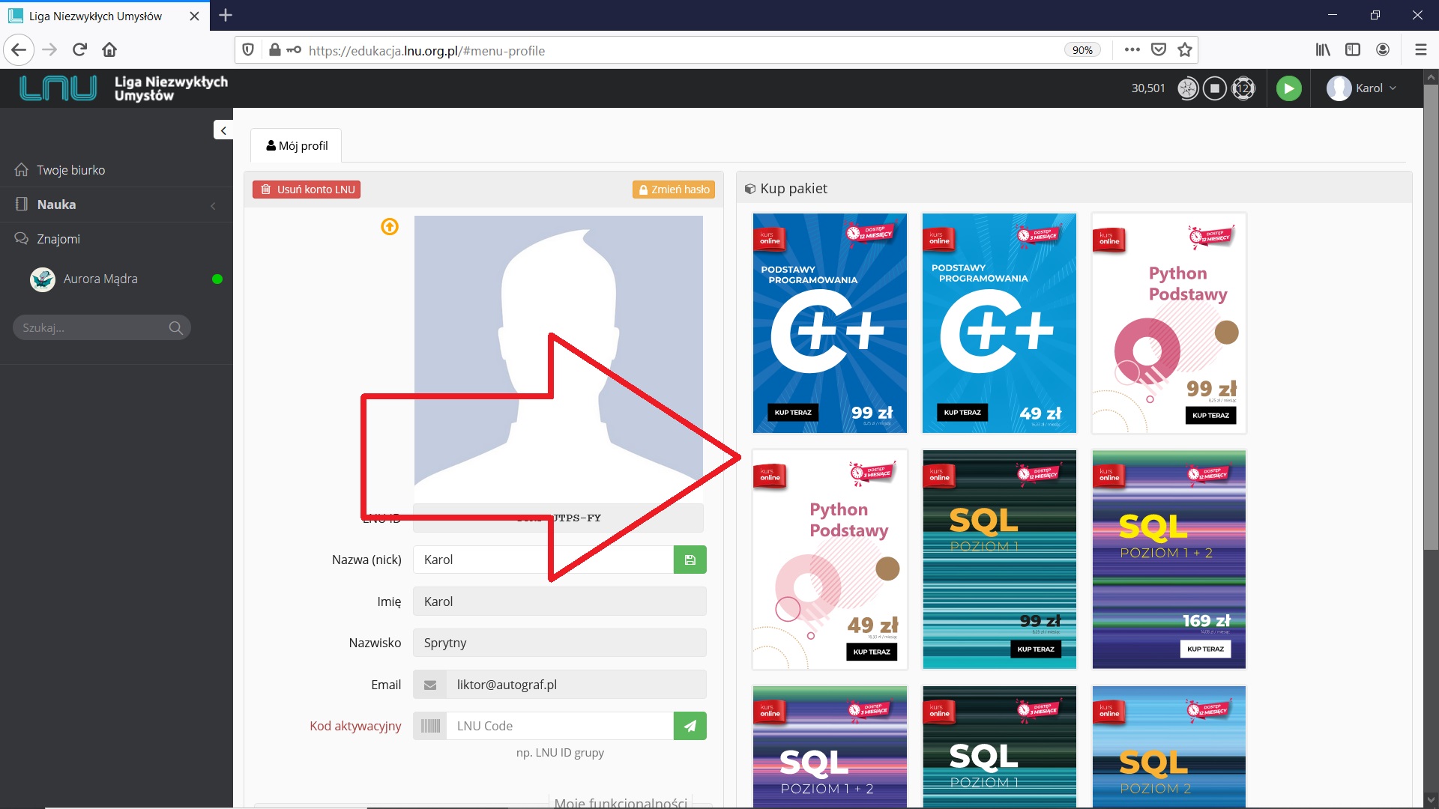The height and width of the screenshot is (809, 1439).
Task: Click Usuń konto LNU button
Action: coord(307,190)
